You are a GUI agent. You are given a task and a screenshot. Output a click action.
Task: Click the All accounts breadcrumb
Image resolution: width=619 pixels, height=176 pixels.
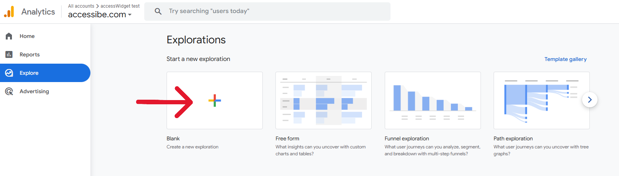pyautogui.click(x=81, y=6)
